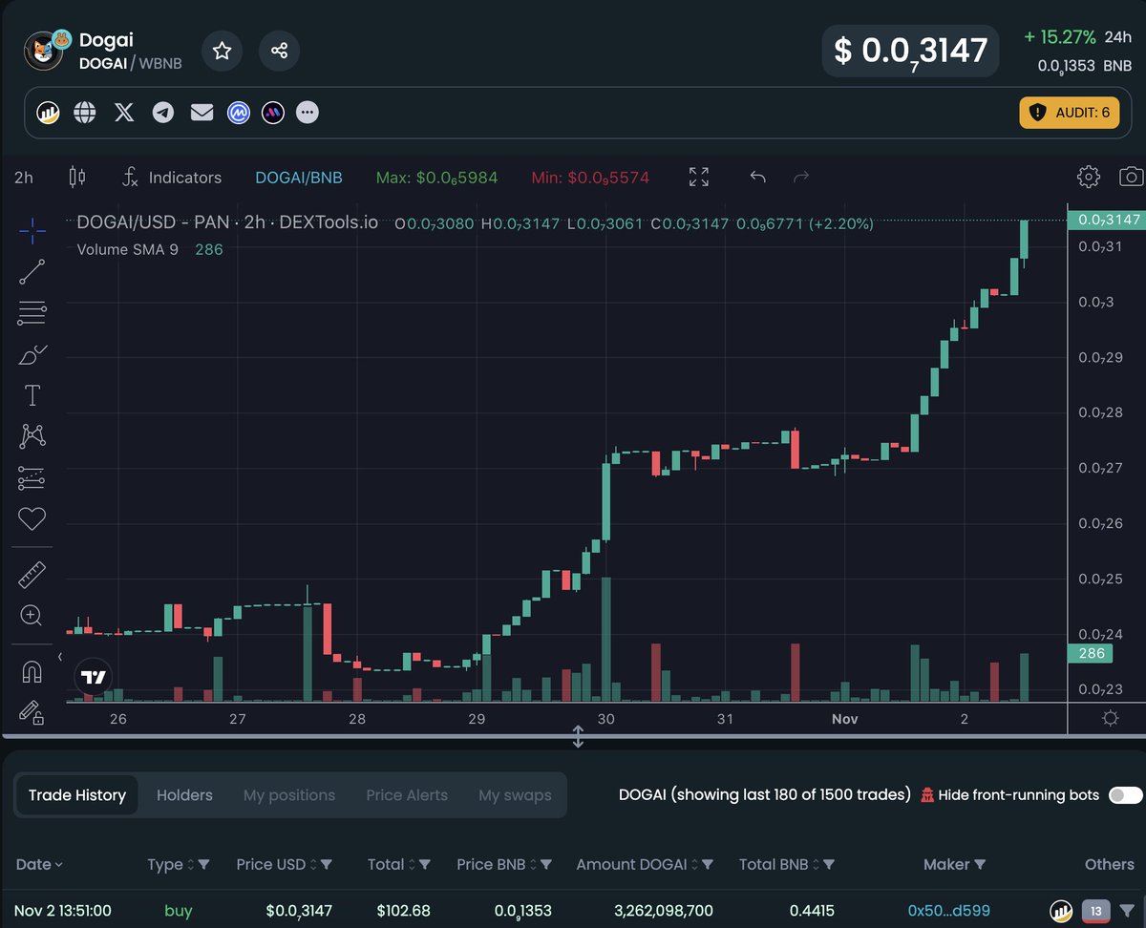Image resolution: width=1146 pixels, height=928 pixels.
Task: Toggle fullscreen chart mode
Action: [x=699, y=177]
